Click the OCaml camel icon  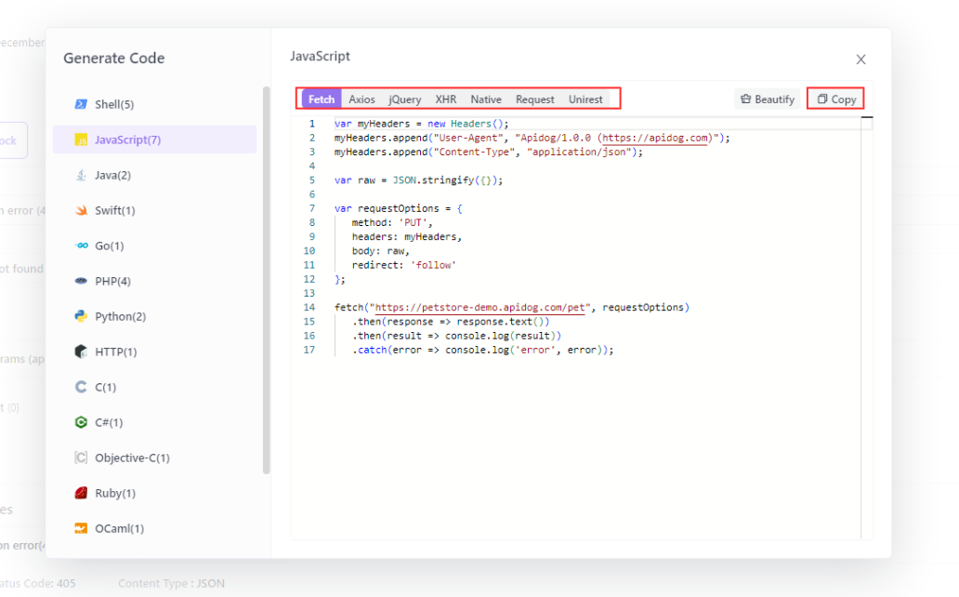click(x=81, y=528)
